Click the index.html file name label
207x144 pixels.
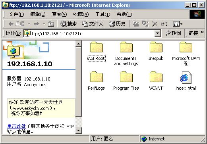[186, 88]
